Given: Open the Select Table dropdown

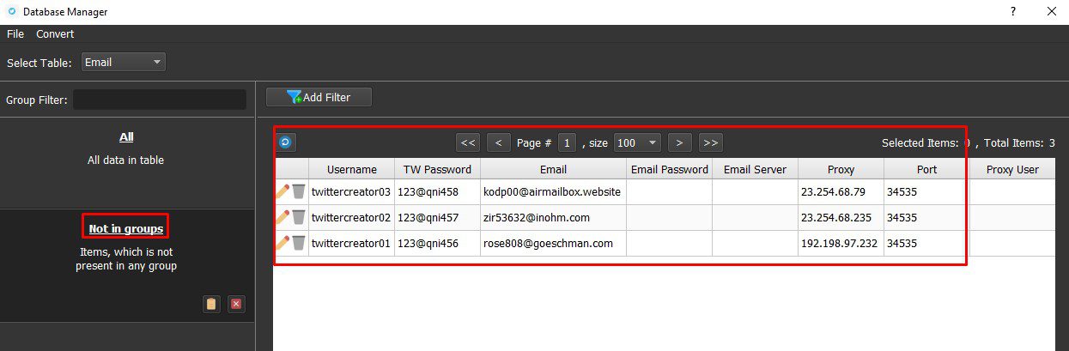Looking at the screenshot, I should click(x=123, y=62).
